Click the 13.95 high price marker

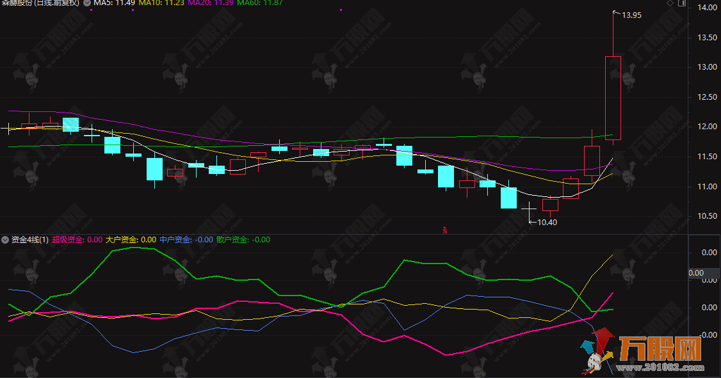(631, 15)
